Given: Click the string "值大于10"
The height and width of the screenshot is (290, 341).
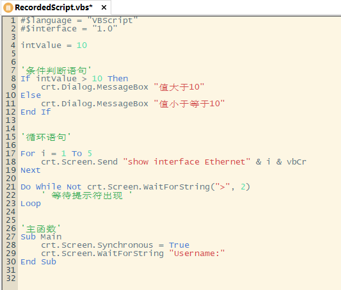Looking at the screenshot, I should pyautogui.click(x=179, y=87).
